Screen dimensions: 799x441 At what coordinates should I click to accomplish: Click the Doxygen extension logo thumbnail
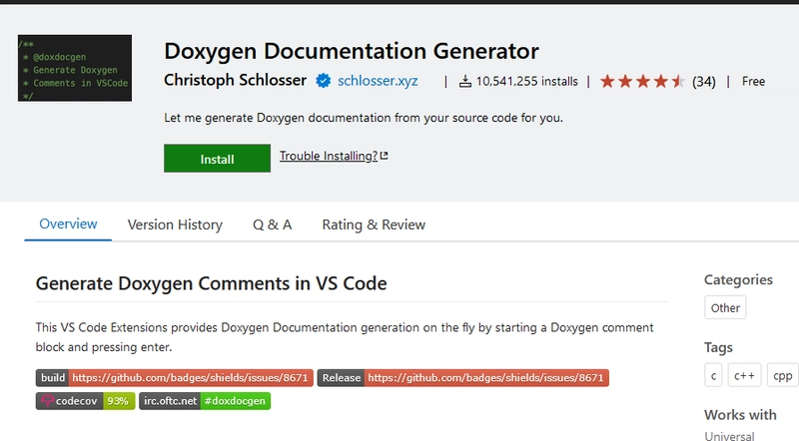coord(75,69)
